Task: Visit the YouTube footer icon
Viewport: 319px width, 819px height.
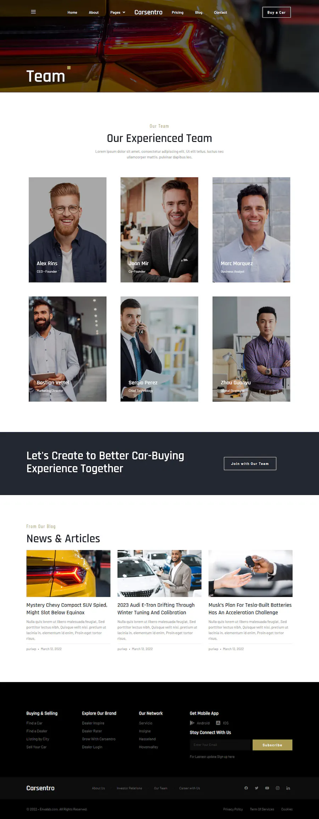Action: pos(267,788)
